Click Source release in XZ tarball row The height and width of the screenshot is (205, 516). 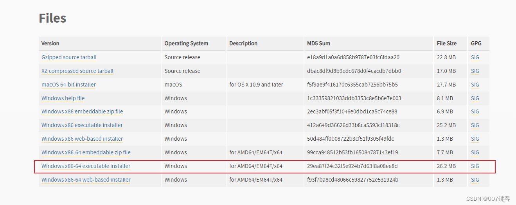pos(182,71)
